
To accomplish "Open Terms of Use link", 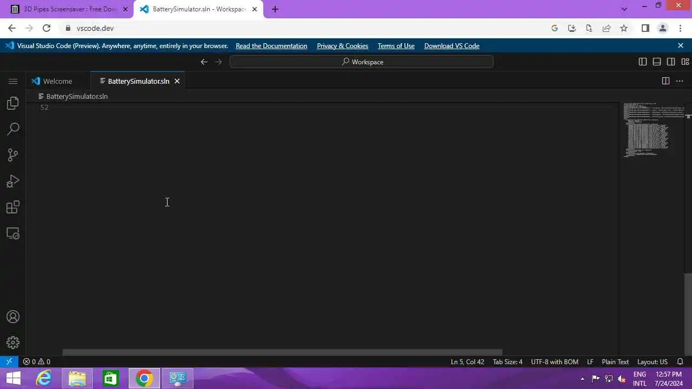I will click(396, 46).
